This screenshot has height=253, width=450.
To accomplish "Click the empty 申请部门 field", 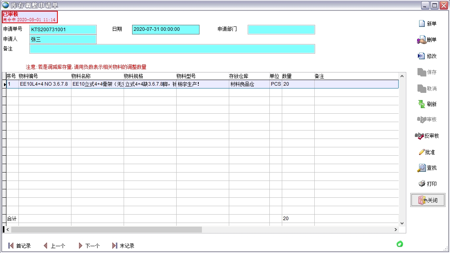I will (x=281, y=30).
